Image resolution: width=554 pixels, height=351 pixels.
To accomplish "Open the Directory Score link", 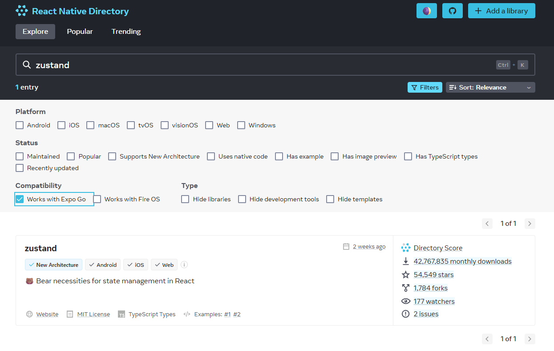I will 438,248.
